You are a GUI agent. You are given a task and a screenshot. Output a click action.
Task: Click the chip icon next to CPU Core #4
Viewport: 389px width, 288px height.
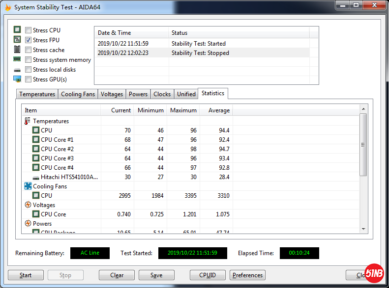pyautogui.click(x=36, y=168)
